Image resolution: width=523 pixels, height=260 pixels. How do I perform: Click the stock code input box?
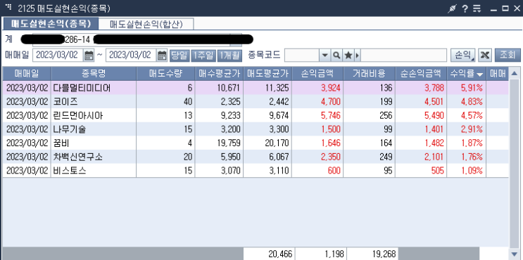coord(302,56)
